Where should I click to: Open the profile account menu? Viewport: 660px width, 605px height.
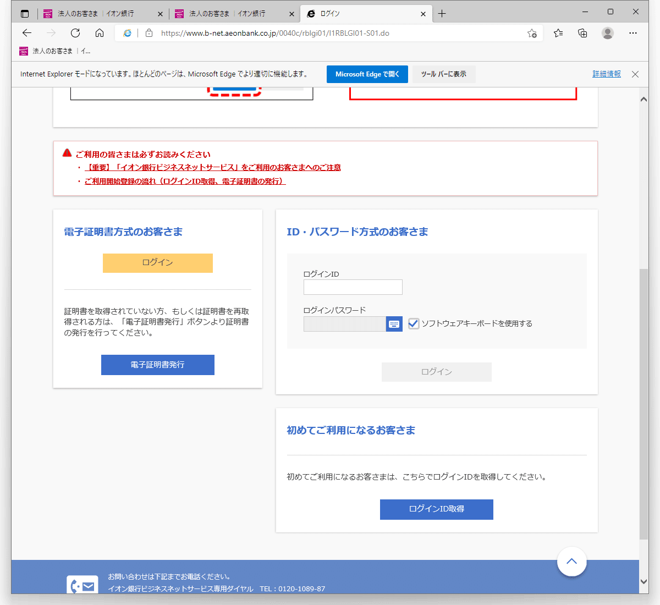(x=607, y=33)
